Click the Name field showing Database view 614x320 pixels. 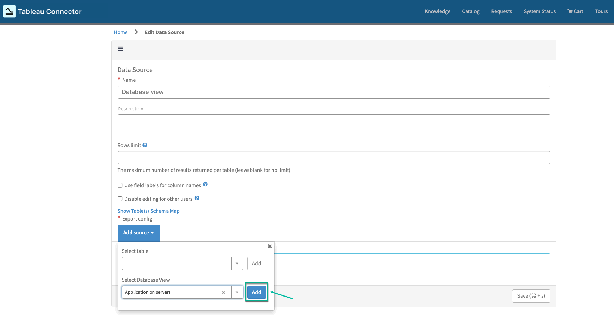[x=333, y=92]
